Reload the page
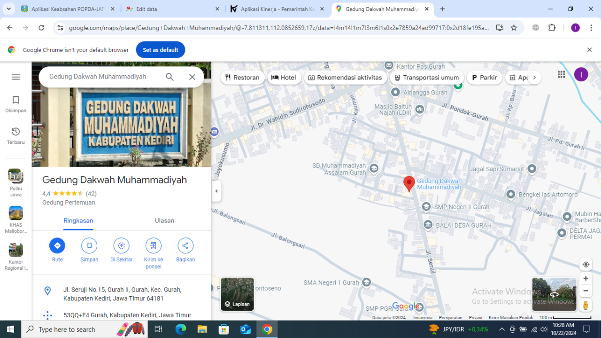Image resolution: width=601 pixels, height=338 pixels. (x=41, y=28)
